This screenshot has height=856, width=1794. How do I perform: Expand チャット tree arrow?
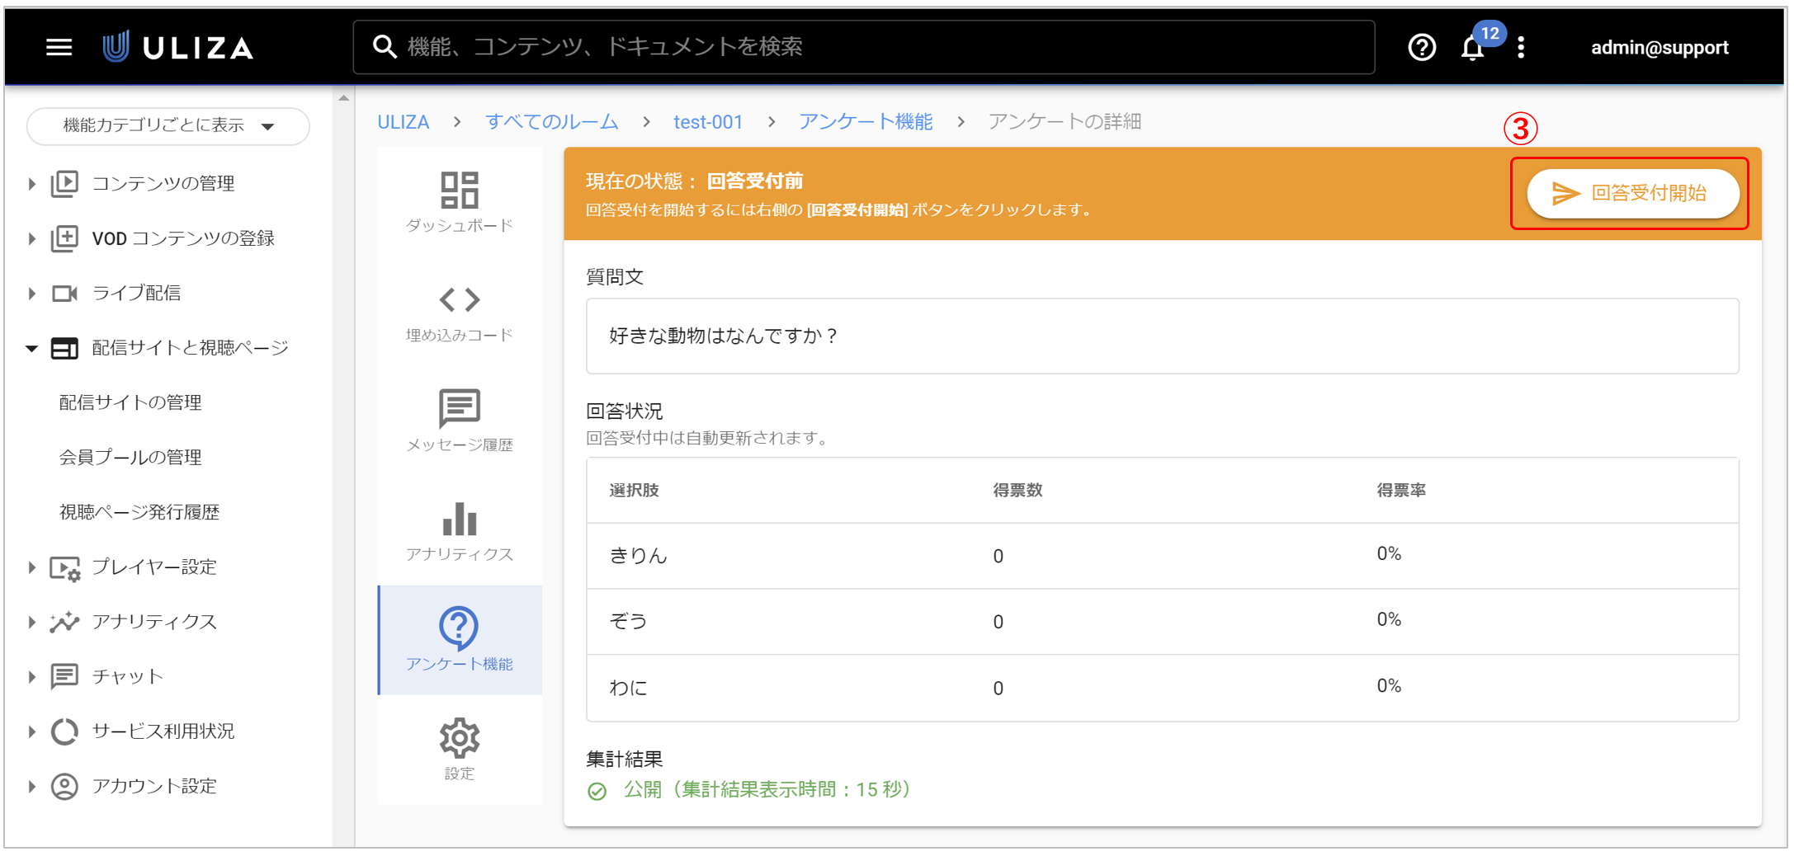point(31,676)
